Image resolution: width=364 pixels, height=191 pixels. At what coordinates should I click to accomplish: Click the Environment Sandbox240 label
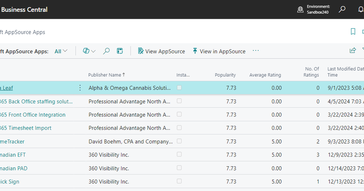tap(318, 9)
